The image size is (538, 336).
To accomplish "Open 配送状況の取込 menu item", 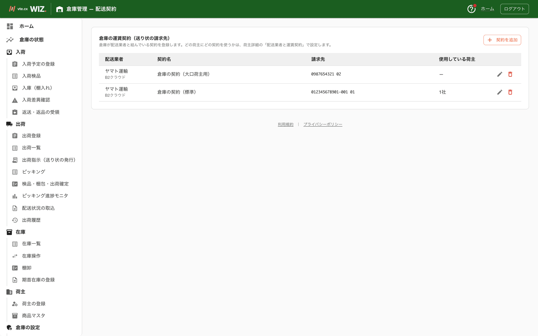I will click(x=38, y=208).
